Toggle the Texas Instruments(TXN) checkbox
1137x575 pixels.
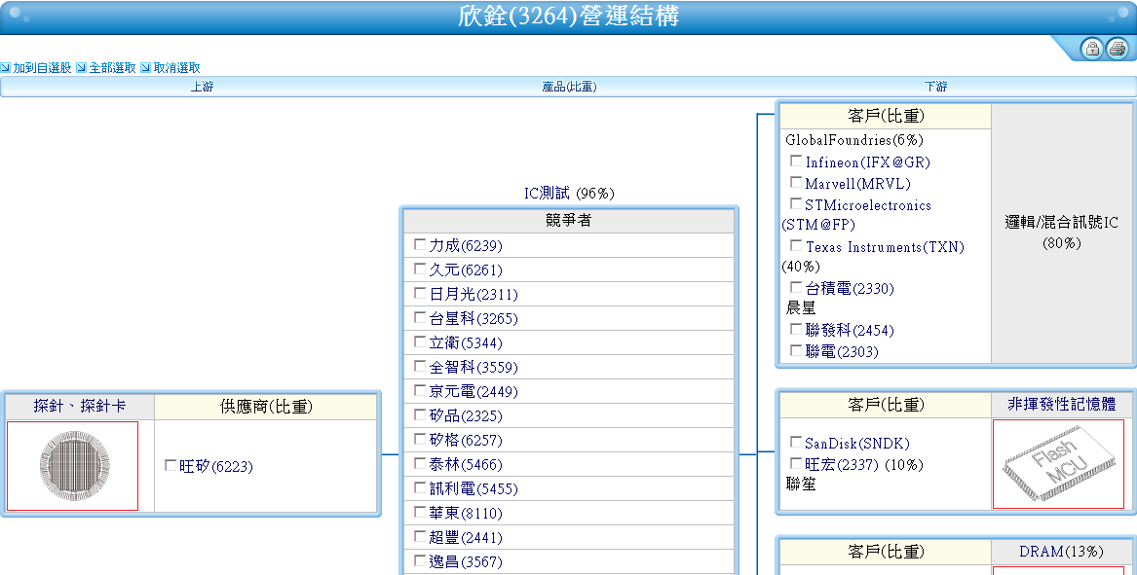click(796, 245)
